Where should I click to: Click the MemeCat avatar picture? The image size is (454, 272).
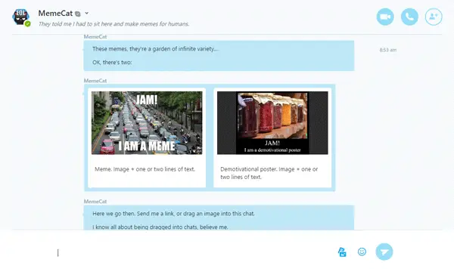pos(21,17)
